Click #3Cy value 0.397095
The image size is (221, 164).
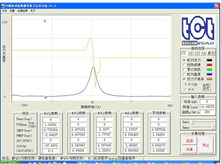[x=104, y=145]
